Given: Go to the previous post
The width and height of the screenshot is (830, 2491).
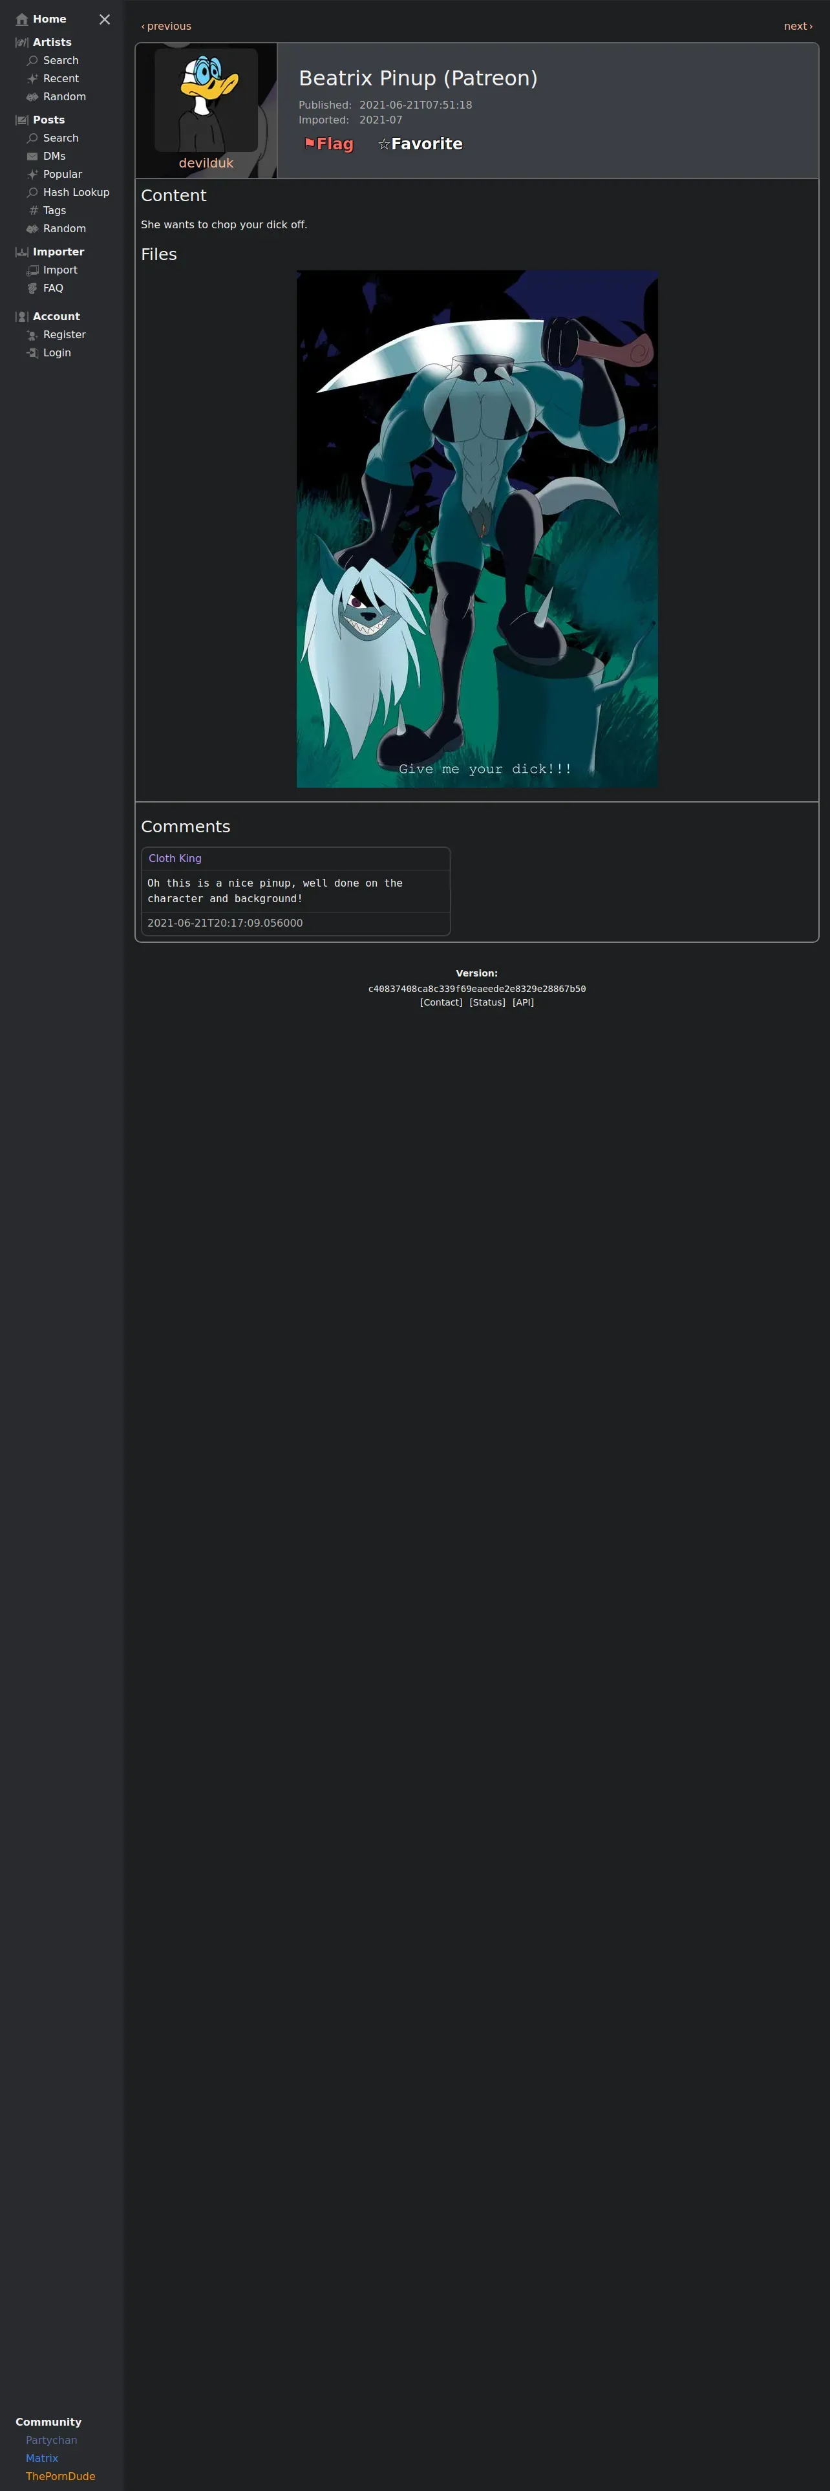Looking at the screenshot, I should pos(166,26).
